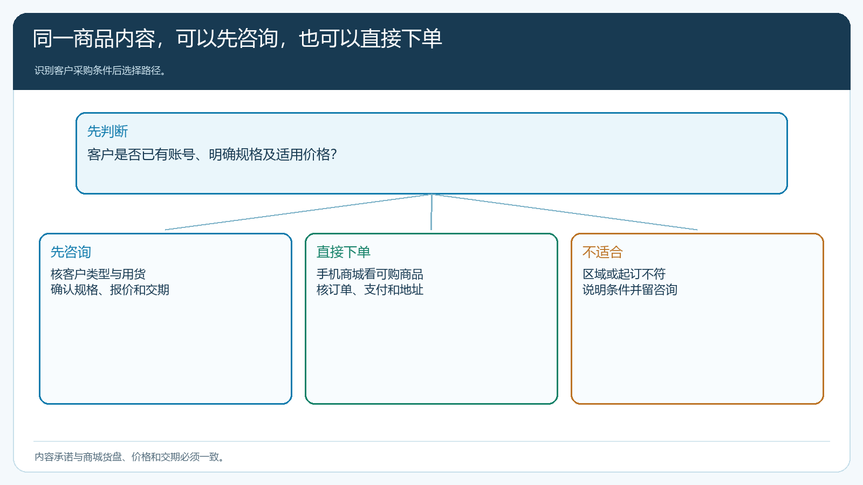Select the line 说明条件并留咨询
This screenshot has height=485, width=863.
[x=630, y=290]
